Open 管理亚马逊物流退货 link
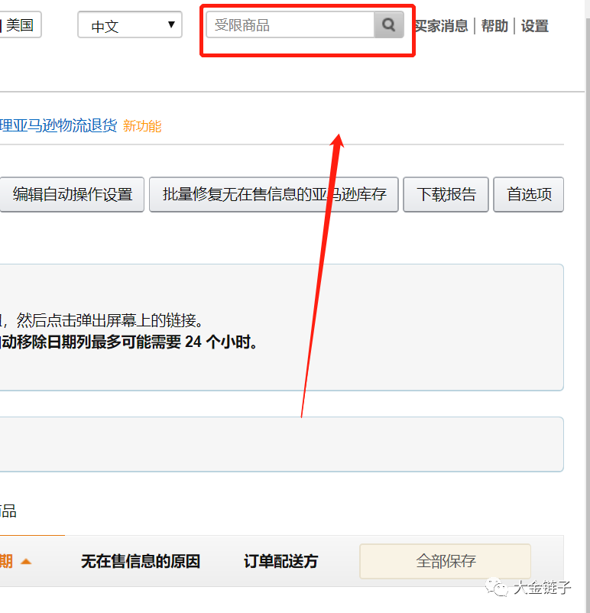This screenshot has height=613, width=590. (58, 125)
